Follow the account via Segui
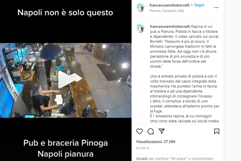241x161 pixels. (x=199, y=5)
